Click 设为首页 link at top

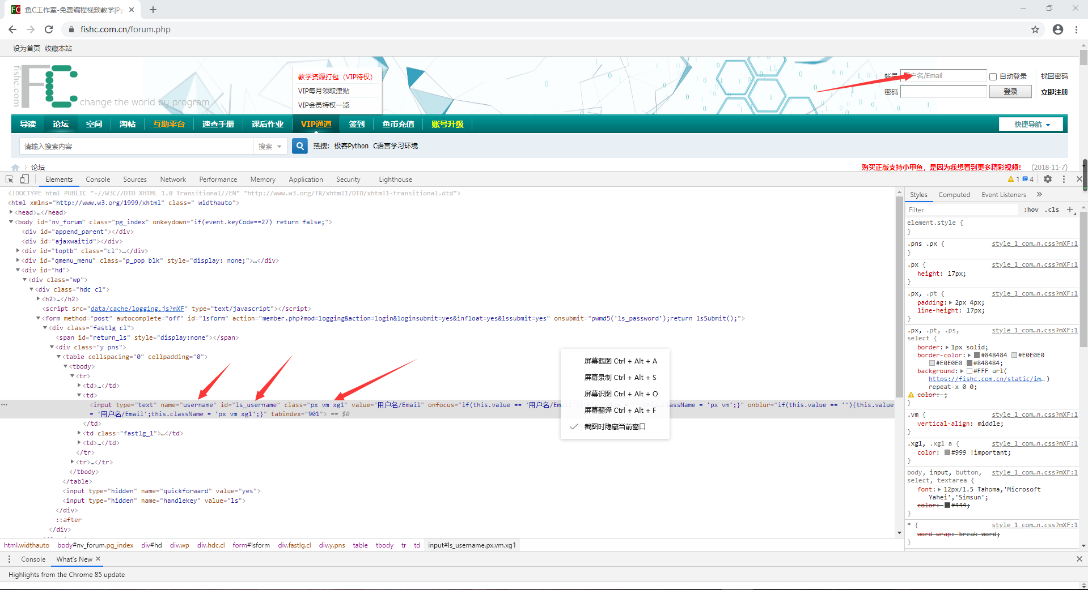click(x=27, y=49)
